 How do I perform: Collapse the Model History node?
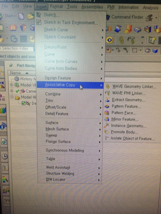click(12, 97)
